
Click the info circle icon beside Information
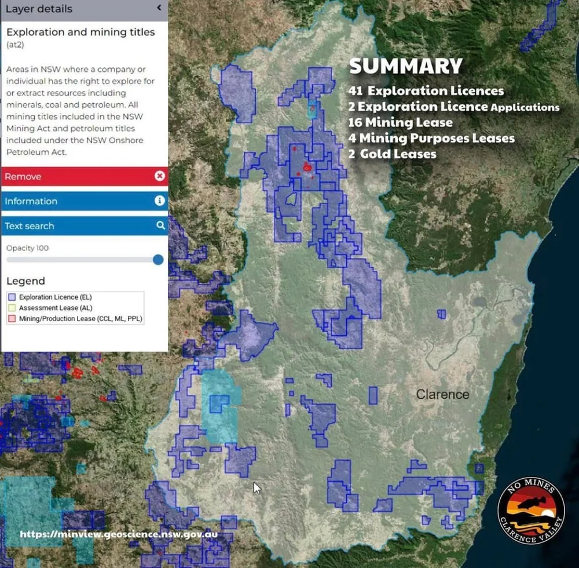[x=160, y=201]
